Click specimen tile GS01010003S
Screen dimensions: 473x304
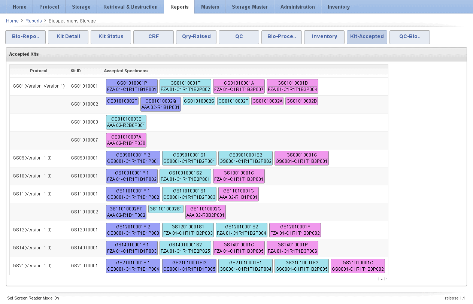click(126, 122)
